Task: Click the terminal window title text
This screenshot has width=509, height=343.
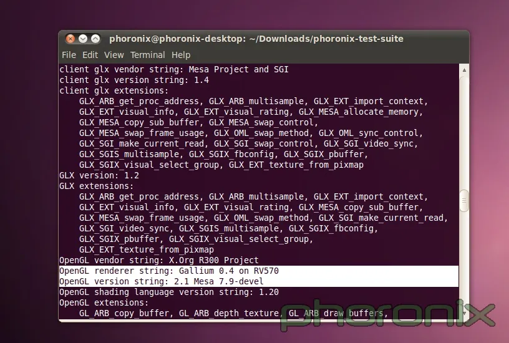Action: tap(256, 39)
